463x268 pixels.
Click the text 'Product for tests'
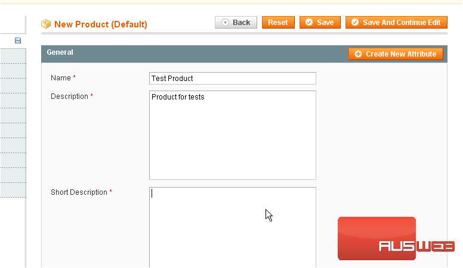178,96
